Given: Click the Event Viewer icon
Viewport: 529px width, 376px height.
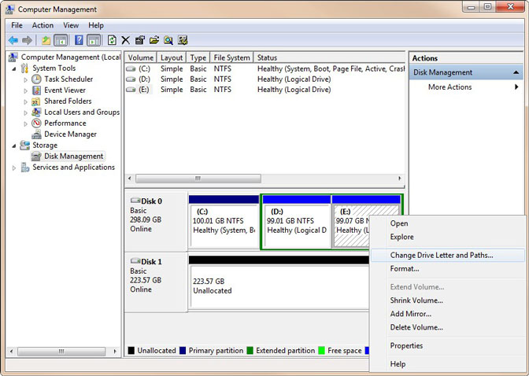Looking at the screenshot, I should click(36, 90).
